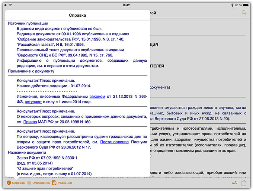Image resolution: width=253 pixels, height=191 pixels.
Task: Open the Справка info button
Action: click(16, 183)
